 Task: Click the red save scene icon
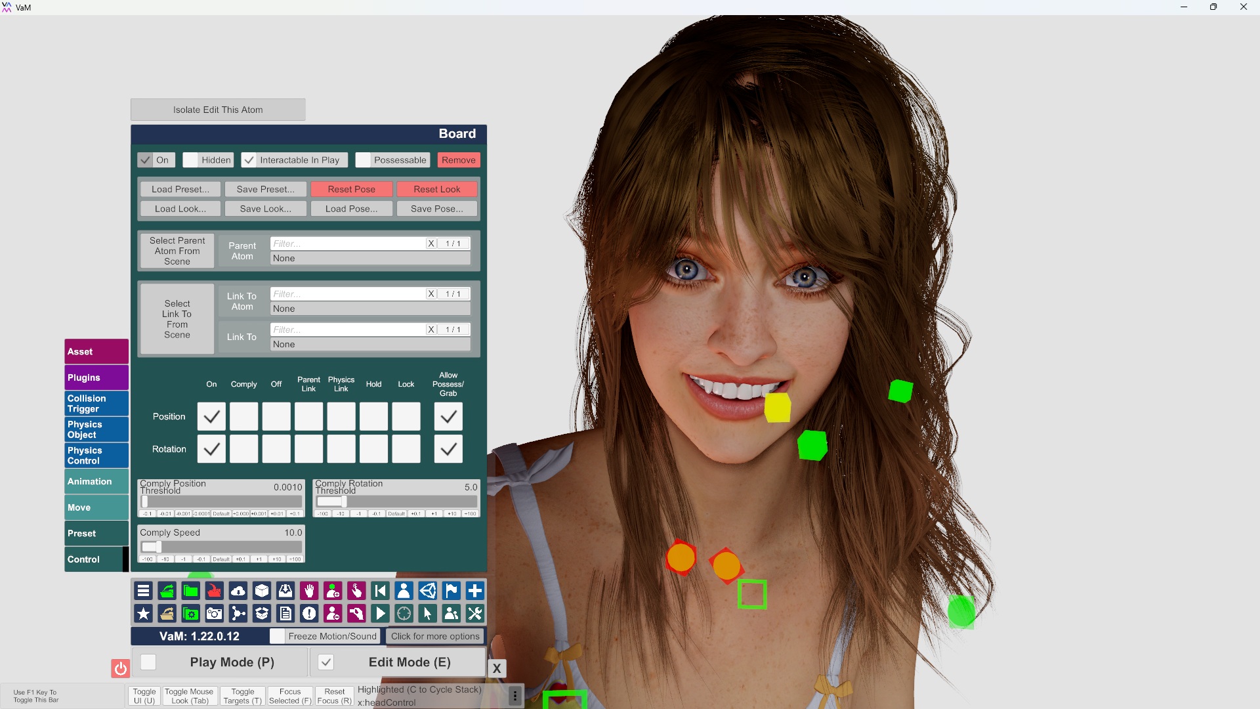[x=215, y=591]
